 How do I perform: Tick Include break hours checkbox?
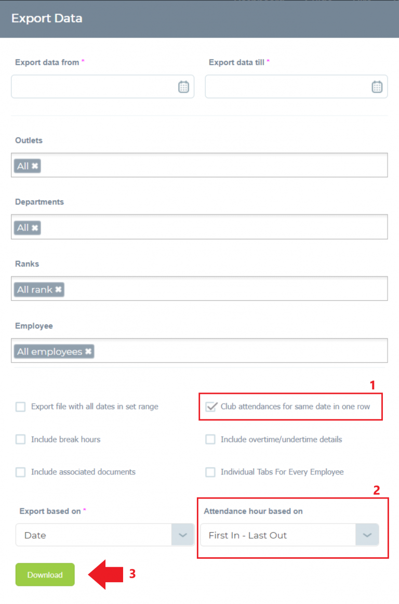(x=20, y=440)
